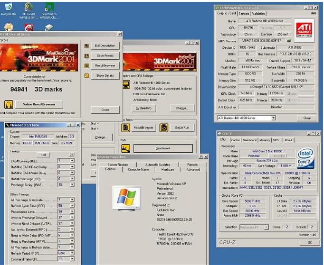The image size is (324, 265).
Task: Open the Performance Level dropdown
Action: point(72,211)
